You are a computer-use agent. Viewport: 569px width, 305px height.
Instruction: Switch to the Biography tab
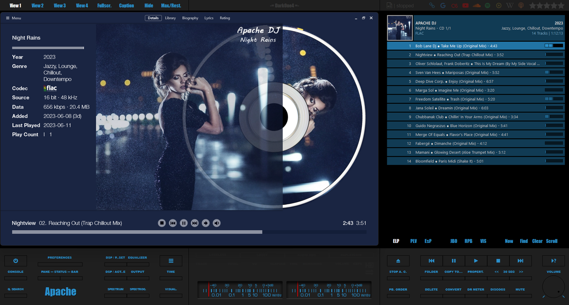(190, 18)
